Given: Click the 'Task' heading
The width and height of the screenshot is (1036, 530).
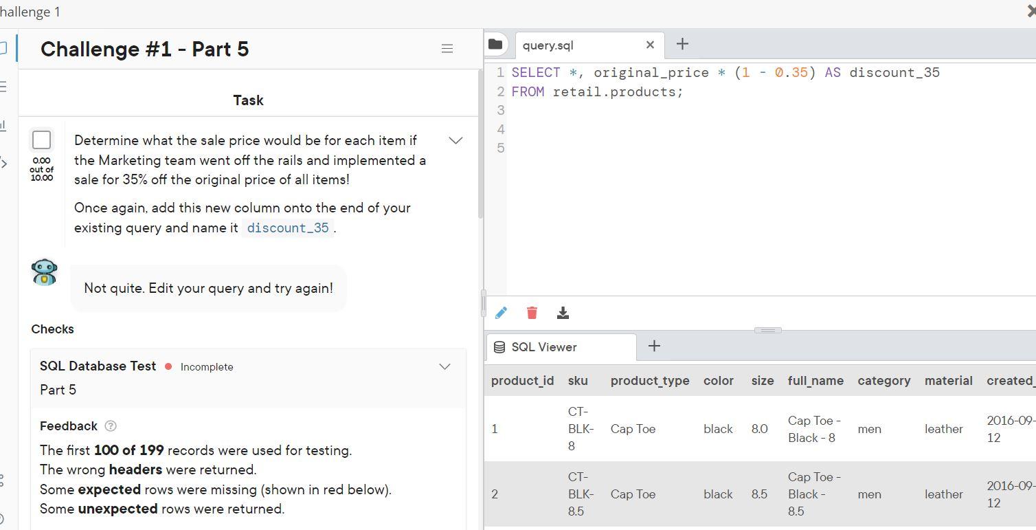Looking at the screenshot, I should [248, 100].
